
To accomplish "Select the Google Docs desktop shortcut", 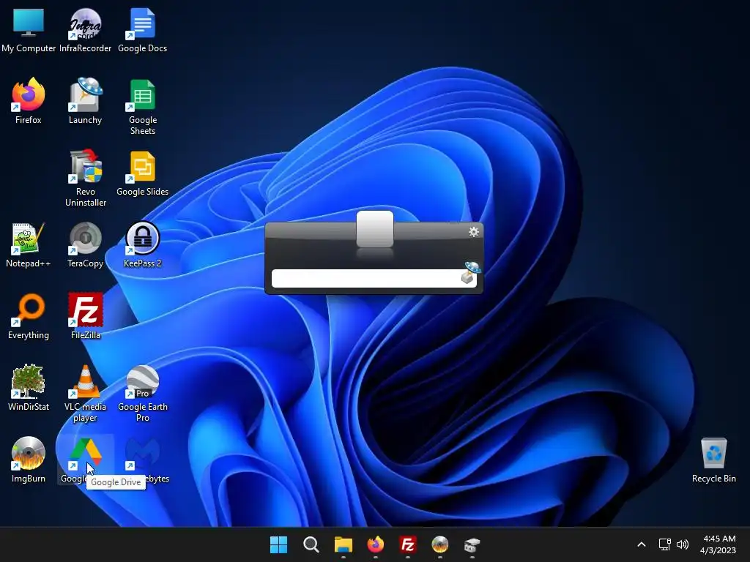I will coord(143,29).
